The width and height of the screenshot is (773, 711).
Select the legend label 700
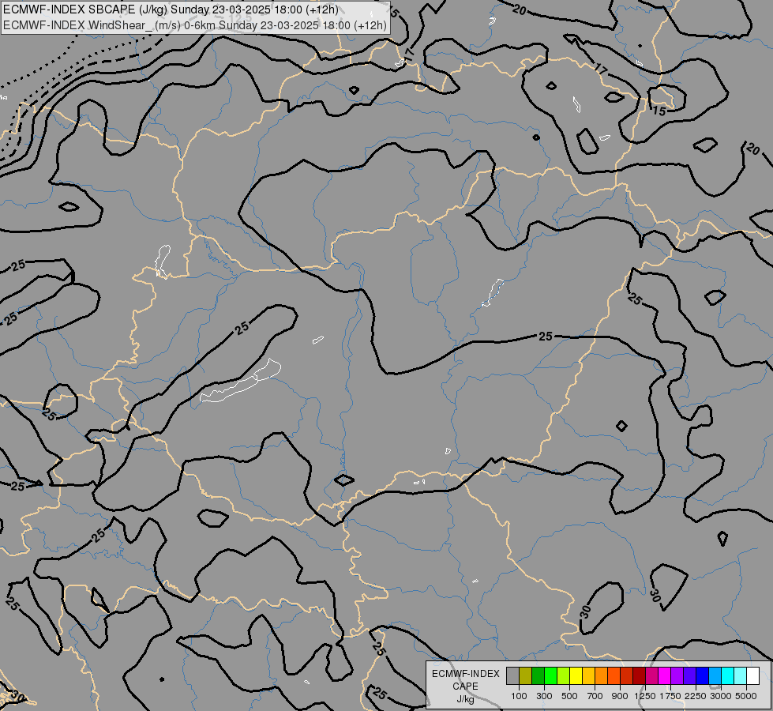[x=595, y=696]
